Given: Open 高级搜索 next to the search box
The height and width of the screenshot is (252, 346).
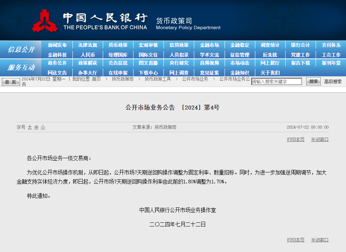Looking at the screenshot, I should click(x=334, y=81).
